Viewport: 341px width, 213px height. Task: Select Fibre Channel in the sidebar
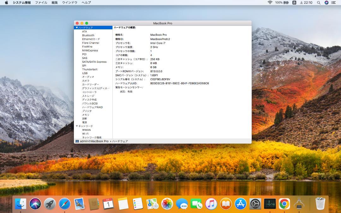(x=91, y=43)
